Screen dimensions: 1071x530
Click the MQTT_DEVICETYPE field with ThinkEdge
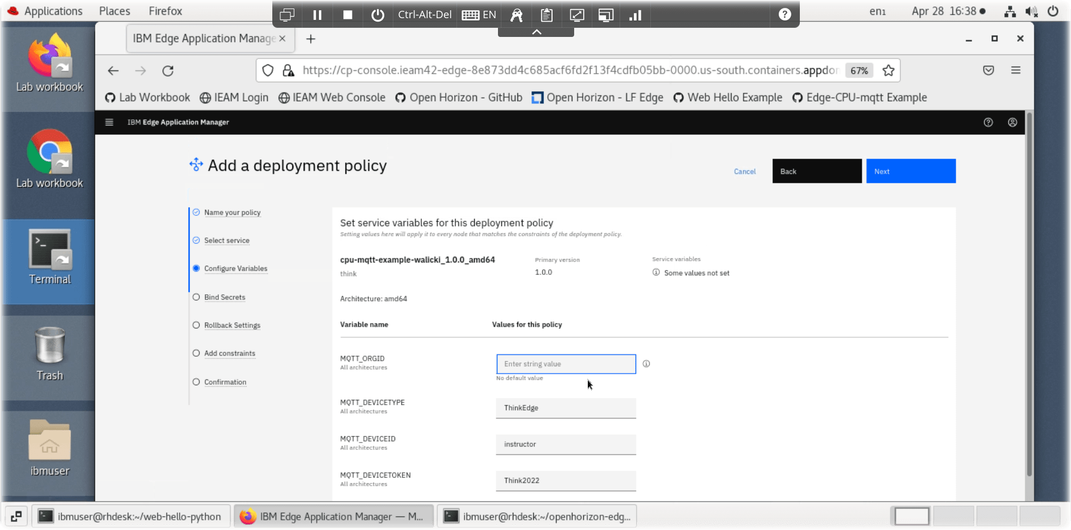coord(566,408)
